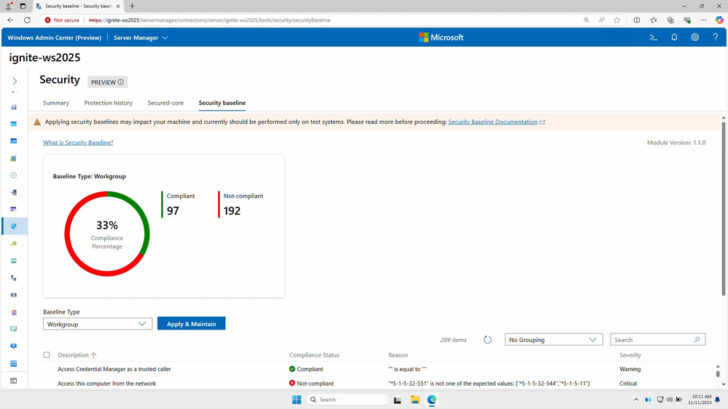Screen dimensions: 728x409
Task: Open the help question mark icon
Action: point(716,38)
